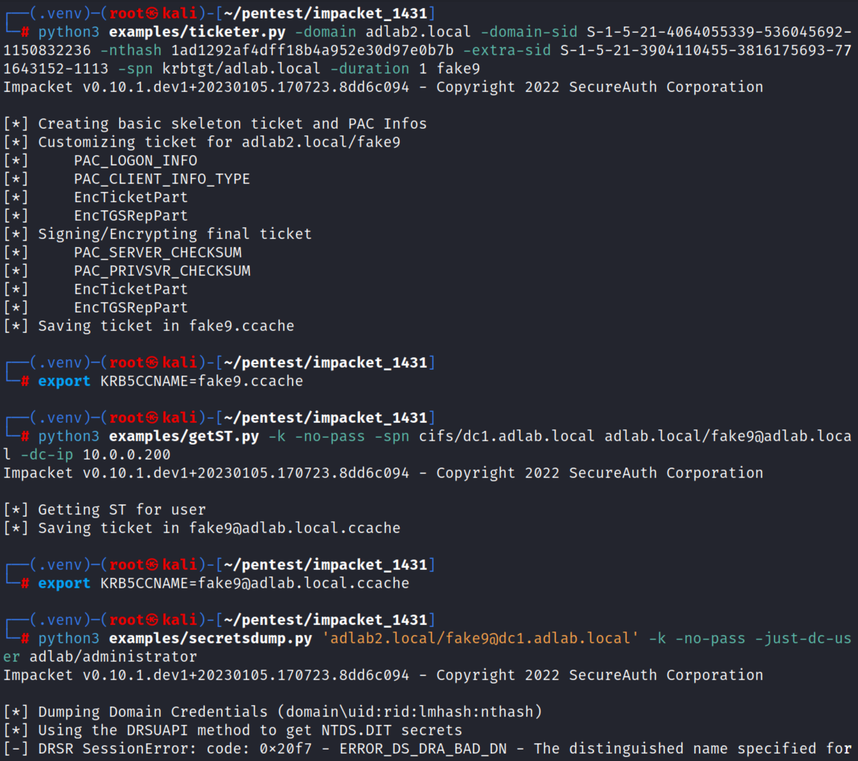Click the KRB5CCNAME=fake9@adlab.local.ccache argument

tap(255, 583)
